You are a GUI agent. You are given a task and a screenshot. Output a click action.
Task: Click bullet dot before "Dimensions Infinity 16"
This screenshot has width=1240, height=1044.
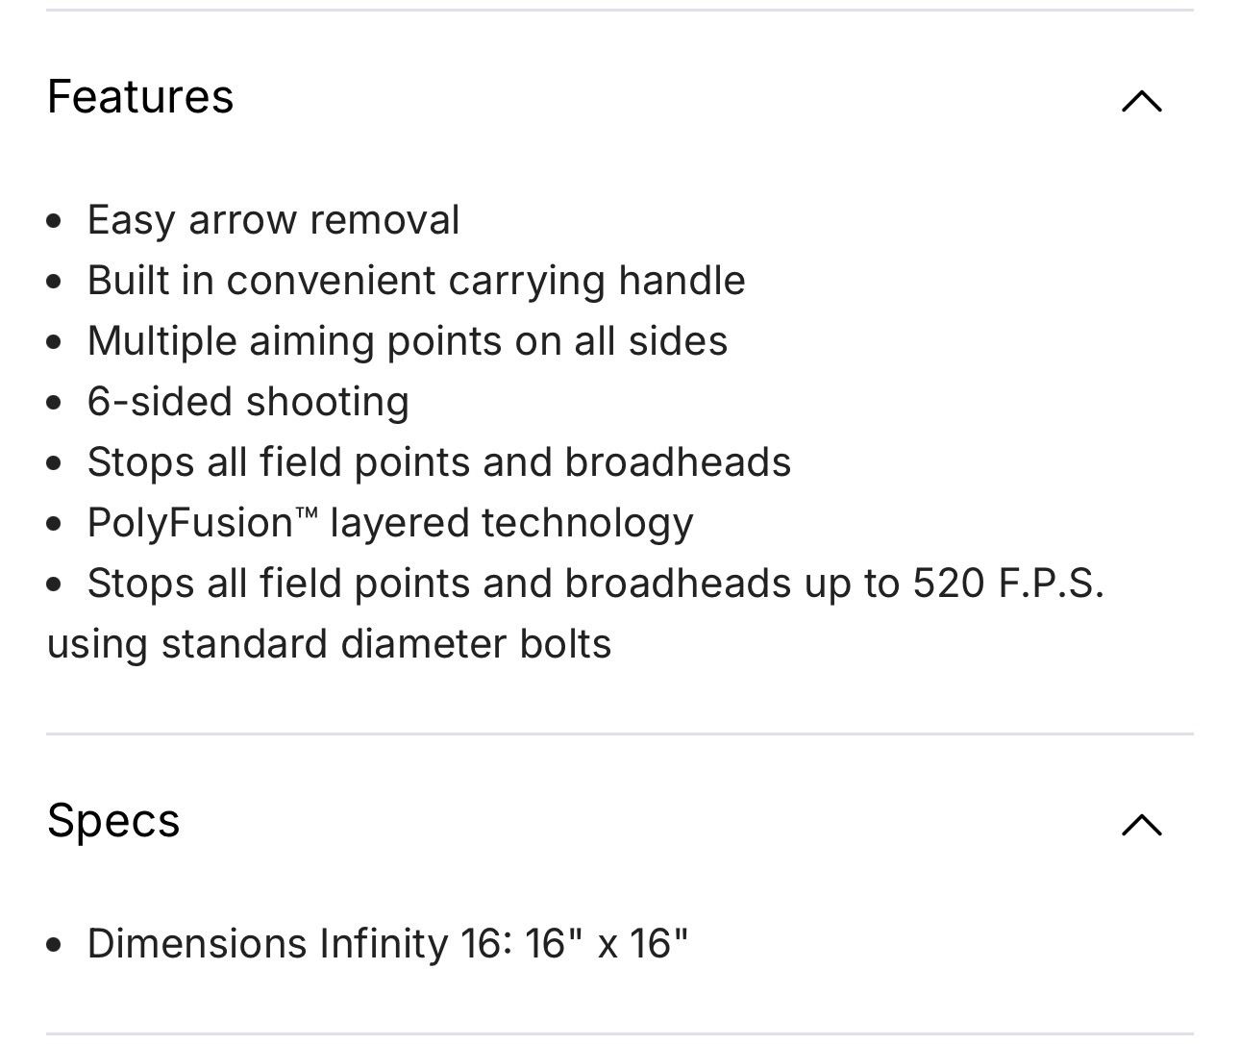tap(55, 946)
